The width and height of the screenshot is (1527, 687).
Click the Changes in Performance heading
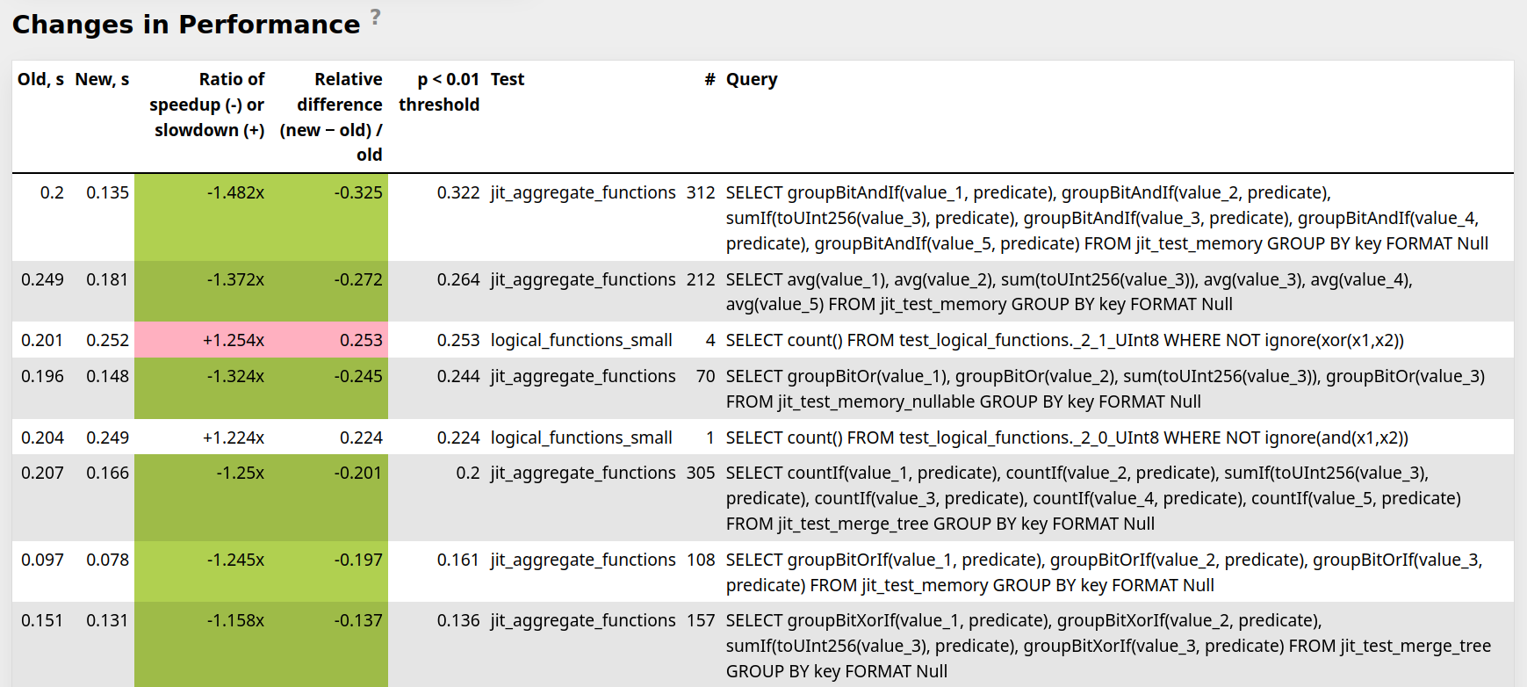186,25
